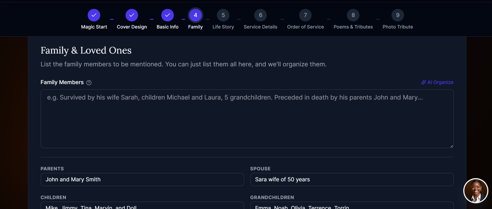This screenshot has height=209, width=492.
Task: Click the textarea resize handle corner
Action: (x=452, y=146)
